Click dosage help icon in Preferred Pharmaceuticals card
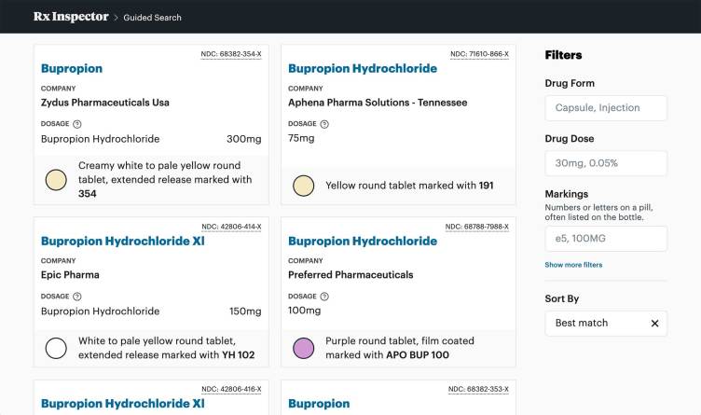This screenshot has height=415, width=701. (324, 297)
